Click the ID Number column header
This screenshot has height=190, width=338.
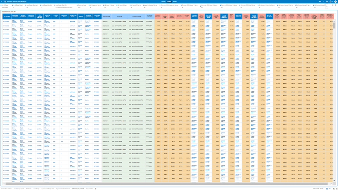point(119,16)
